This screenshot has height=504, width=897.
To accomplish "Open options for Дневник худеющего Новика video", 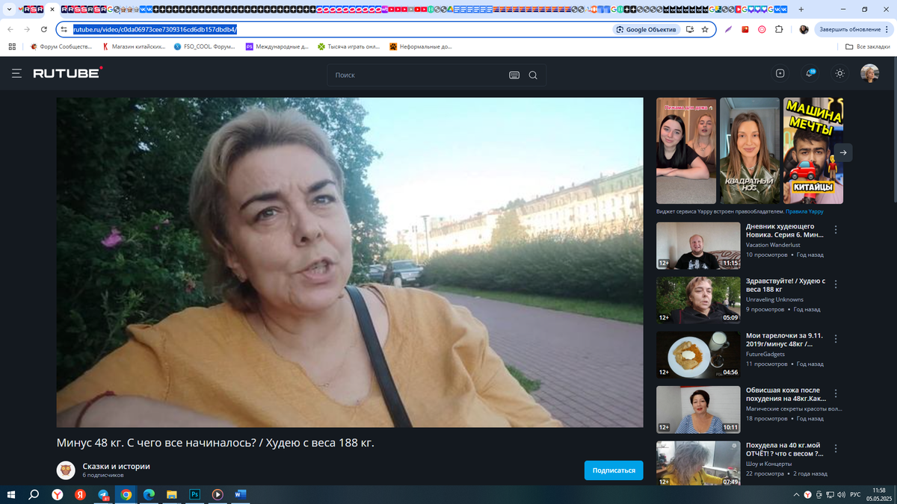I will click(x=836, y=230).
